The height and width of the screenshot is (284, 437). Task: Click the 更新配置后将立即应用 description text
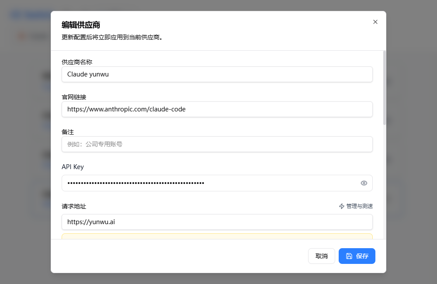coord(112,37)
